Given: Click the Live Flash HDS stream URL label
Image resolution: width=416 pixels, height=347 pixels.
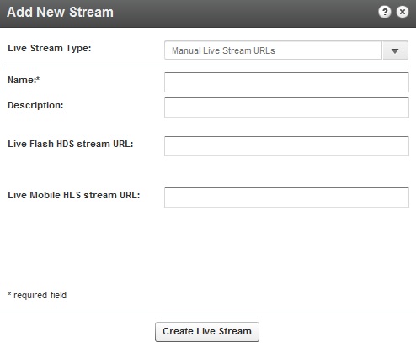Looking at the screenshot, I should click(x=71, y=144).
